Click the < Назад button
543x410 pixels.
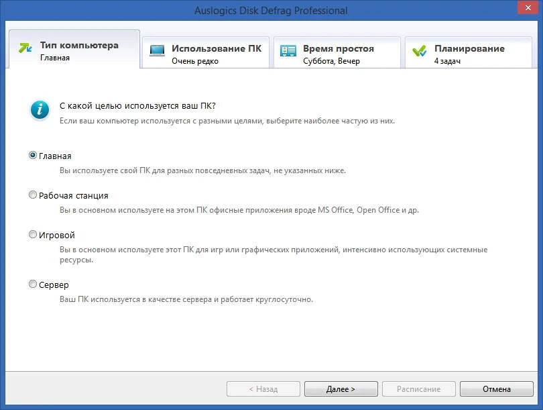[263, 389]
